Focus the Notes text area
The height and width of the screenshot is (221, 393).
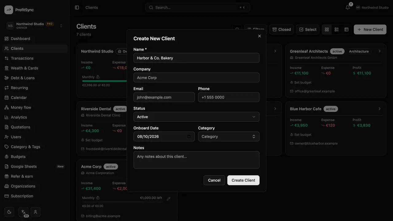(196, 160)
